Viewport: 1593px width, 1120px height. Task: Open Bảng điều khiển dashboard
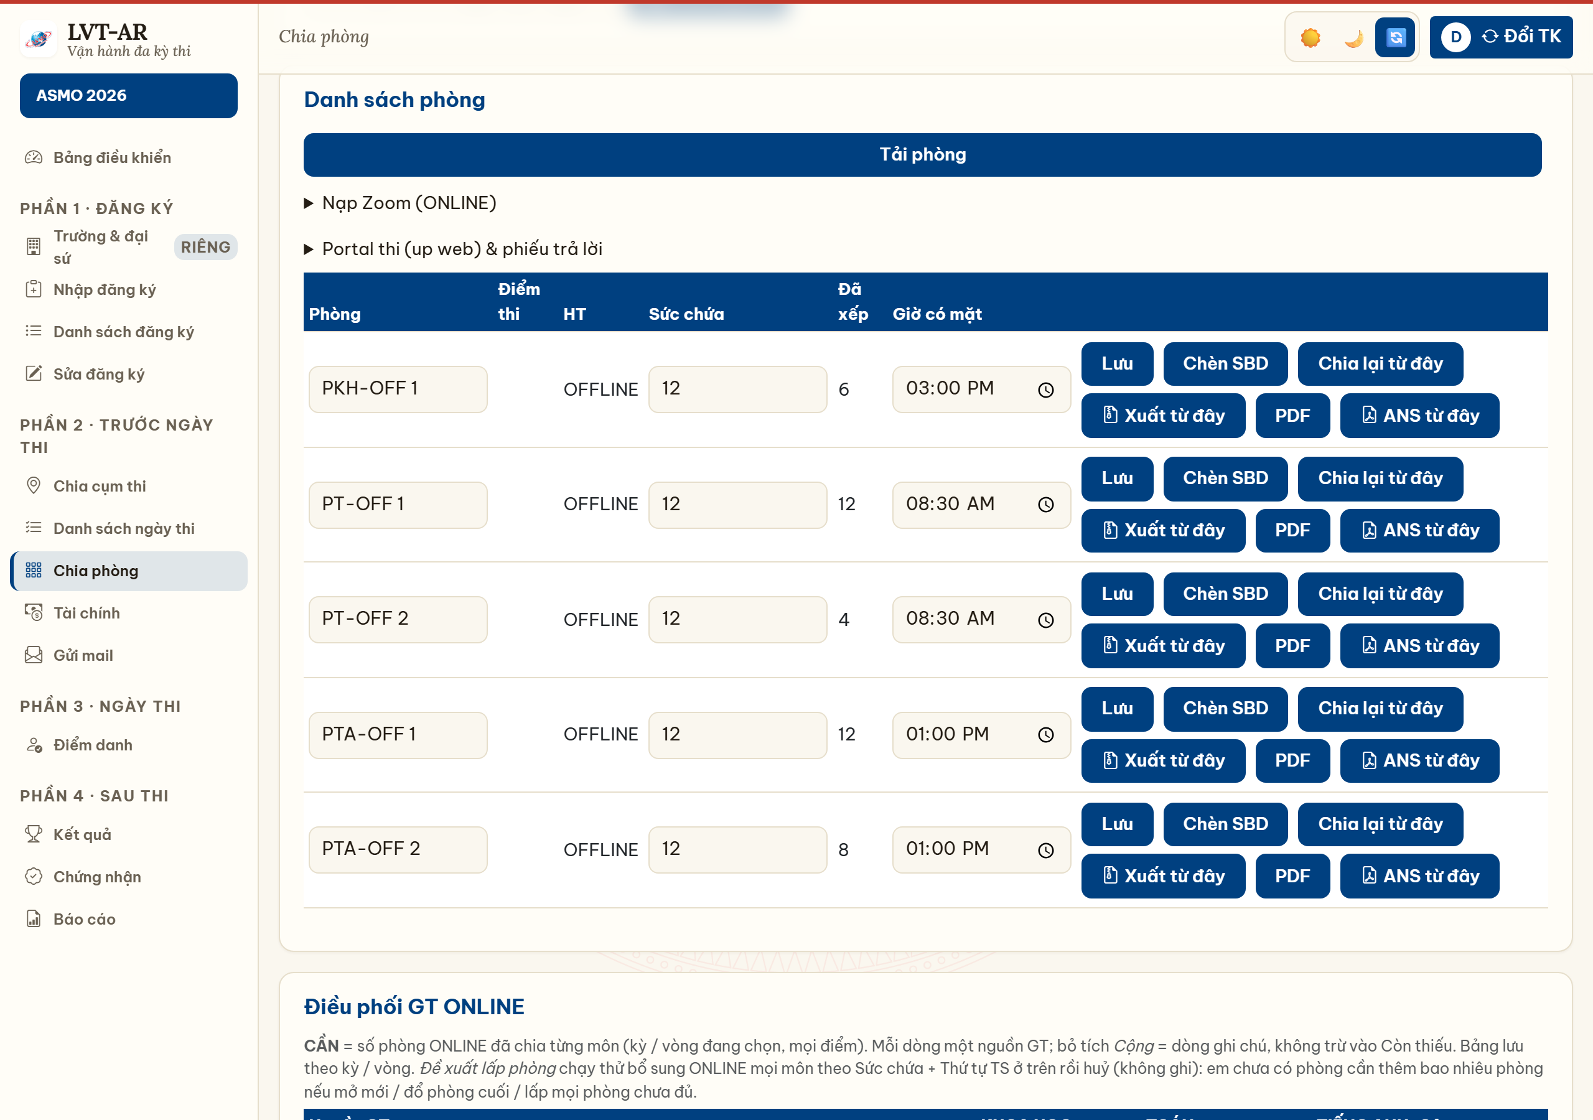(x=129, y=157)
